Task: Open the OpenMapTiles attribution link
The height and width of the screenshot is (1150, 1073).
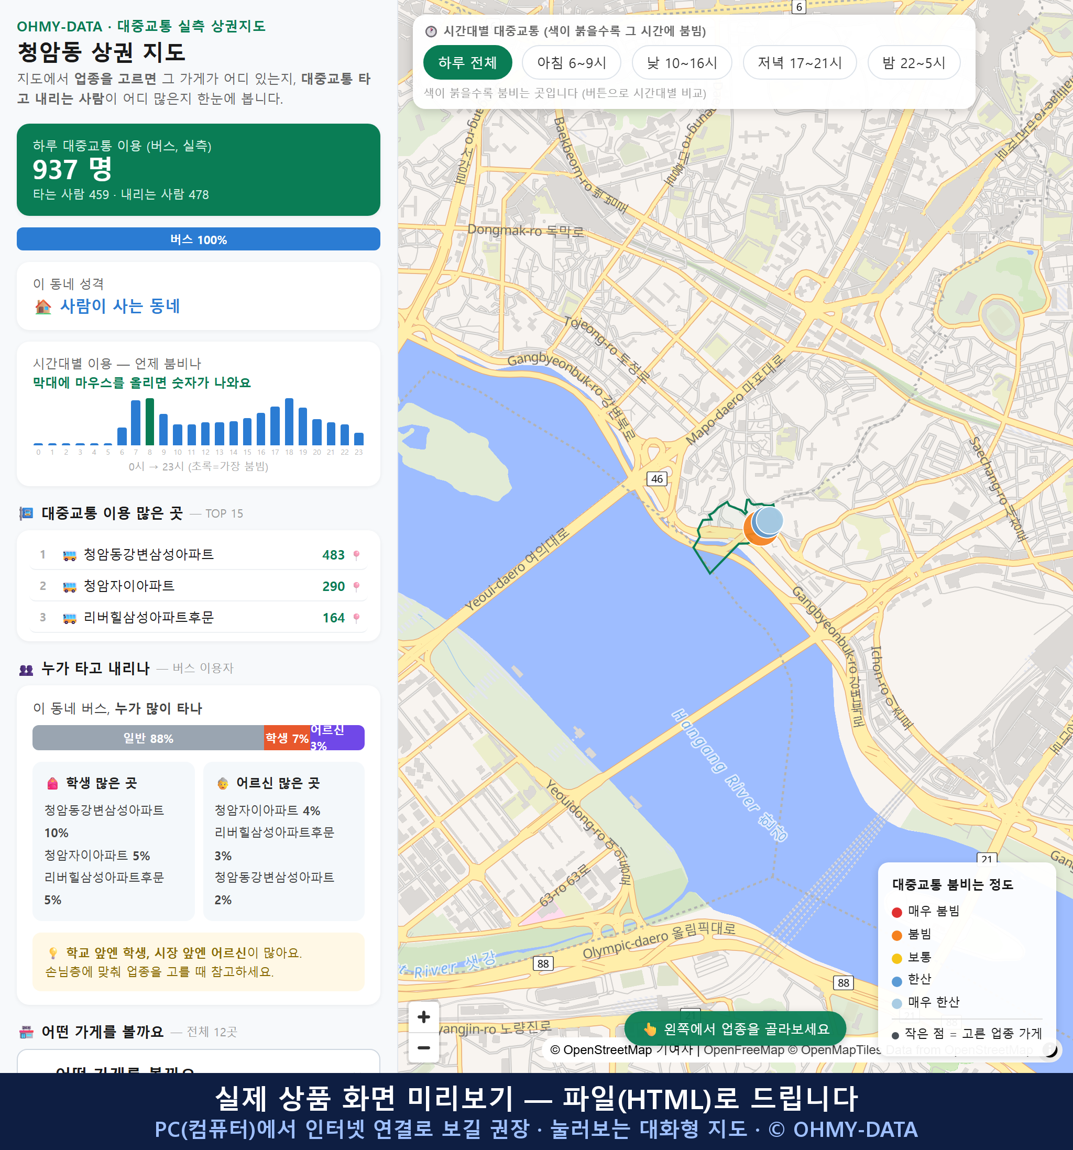Action: pos(834,1049)
